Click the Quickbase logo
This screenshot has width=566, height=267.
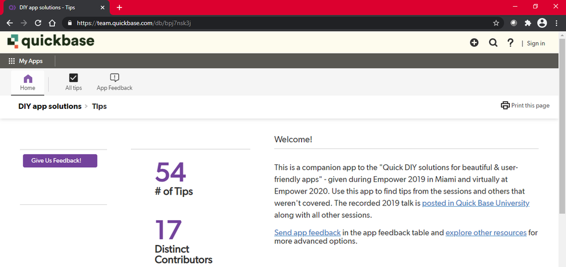click(51, 41)
